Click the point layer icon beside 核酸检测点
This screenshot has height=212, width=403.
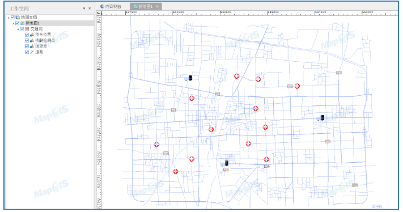click(32, 41)
